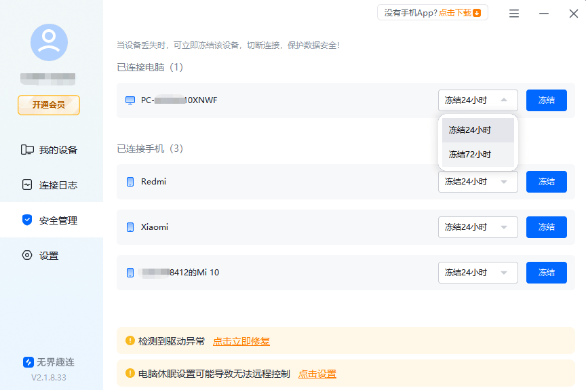The height and width of the screenshot is (390, 586).
Task: Click the 无界趣连 logo icon
Action: tap(28, 362)
